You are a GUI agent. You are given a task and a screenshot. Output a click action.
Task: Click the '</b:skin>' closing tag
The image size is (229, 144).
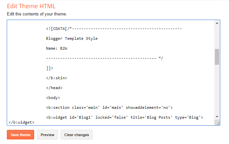click(x=57, y=78)
